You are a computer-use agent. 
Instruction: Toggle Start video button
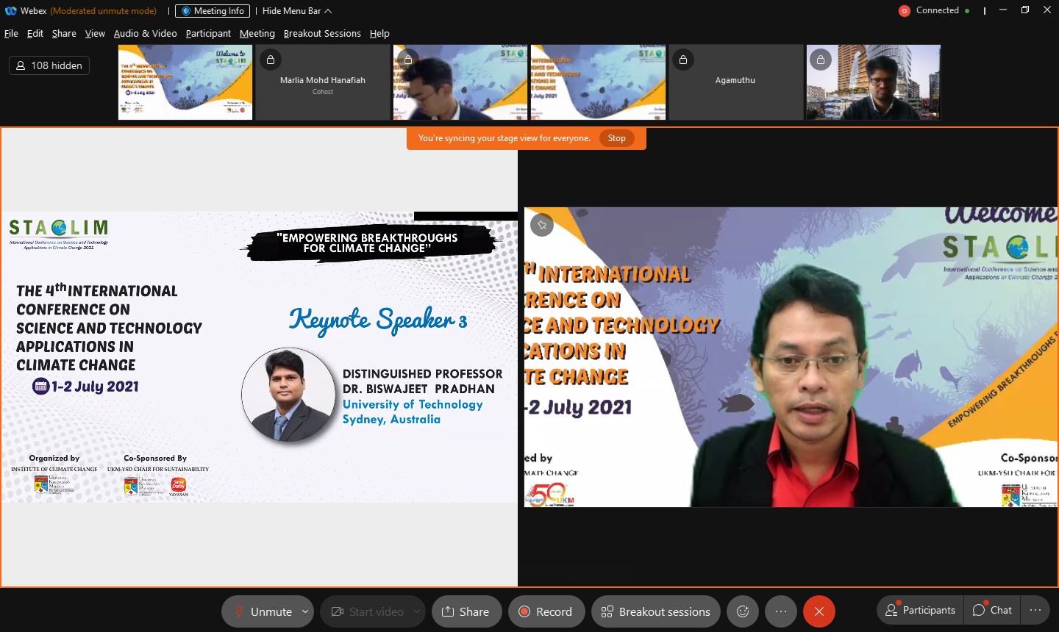(367, 611)
